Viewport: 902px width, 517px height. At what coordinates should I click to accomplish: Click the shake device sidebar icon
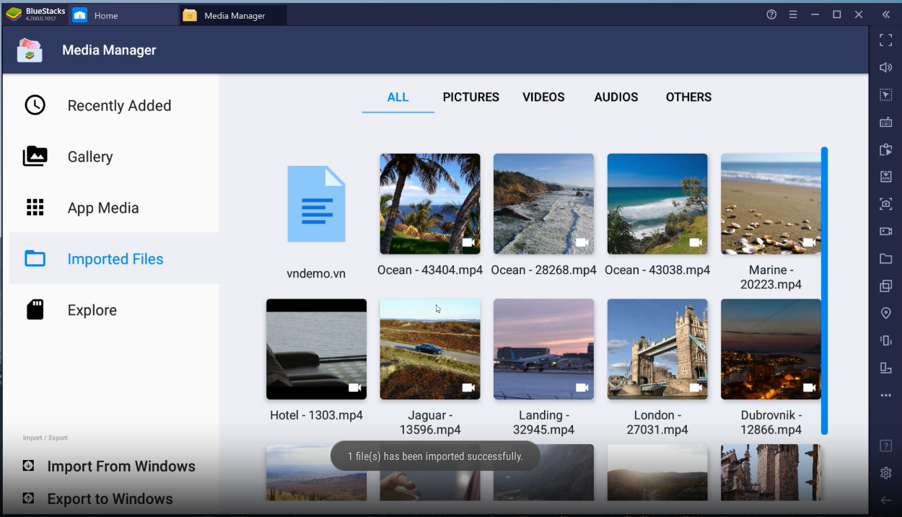pos(885,340)
